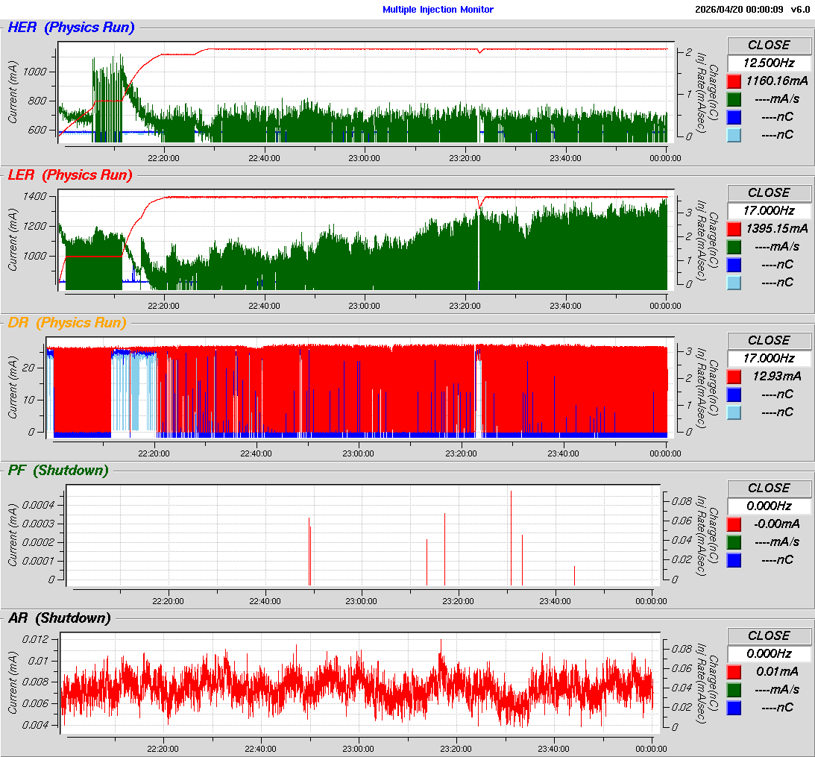Click CLOSE in the AR Shutdown panel
Viewport: 815px width, 757px height.
point(769,635)
